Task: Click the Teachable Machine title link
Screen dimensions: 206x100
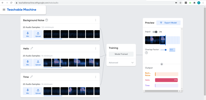Action: pos(22,10)
